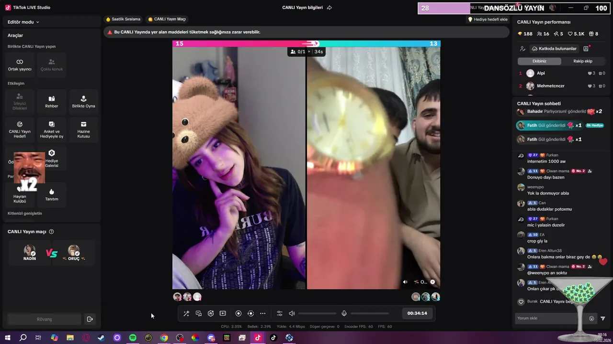
Task: Click chat message 'abla dudaklar potoxmu'
Action: tap(549, 209)
